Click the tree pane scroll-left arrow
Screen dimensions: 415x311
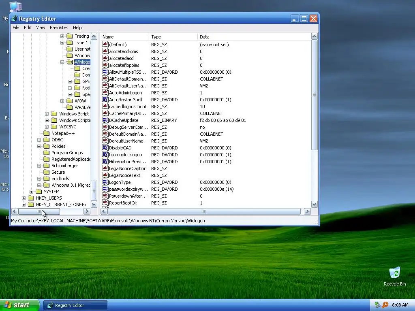tap(15, 211)
